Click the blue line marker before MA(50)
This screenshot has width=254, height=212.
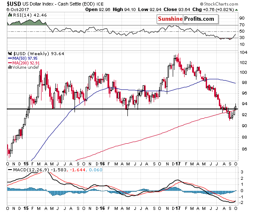[x=10, y=59]
